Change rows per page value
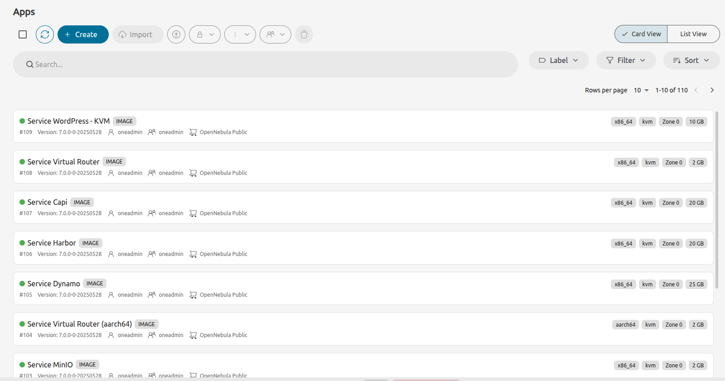The height and width of the screenshot is (381, 725). (x=641, y=90)
